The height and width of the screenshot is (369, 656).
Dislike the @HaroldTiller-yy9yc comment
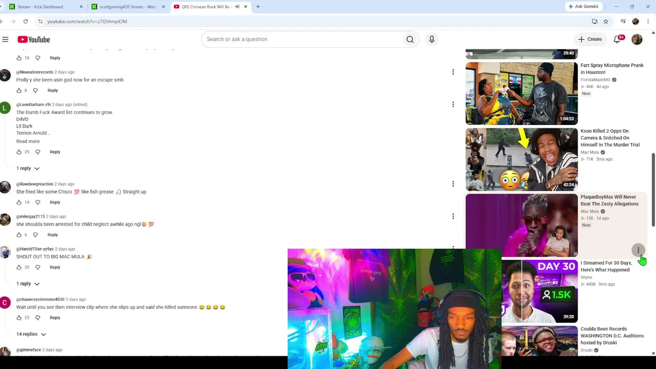[x=37, y=267]
